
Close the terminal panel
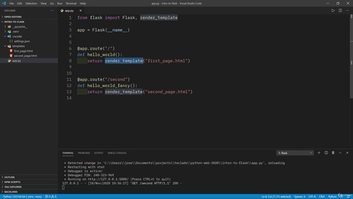(x=347, y=153)
